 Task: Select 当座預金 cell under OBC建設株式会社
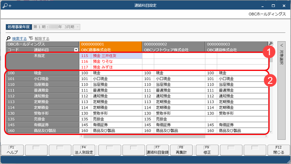coord(243,85)
